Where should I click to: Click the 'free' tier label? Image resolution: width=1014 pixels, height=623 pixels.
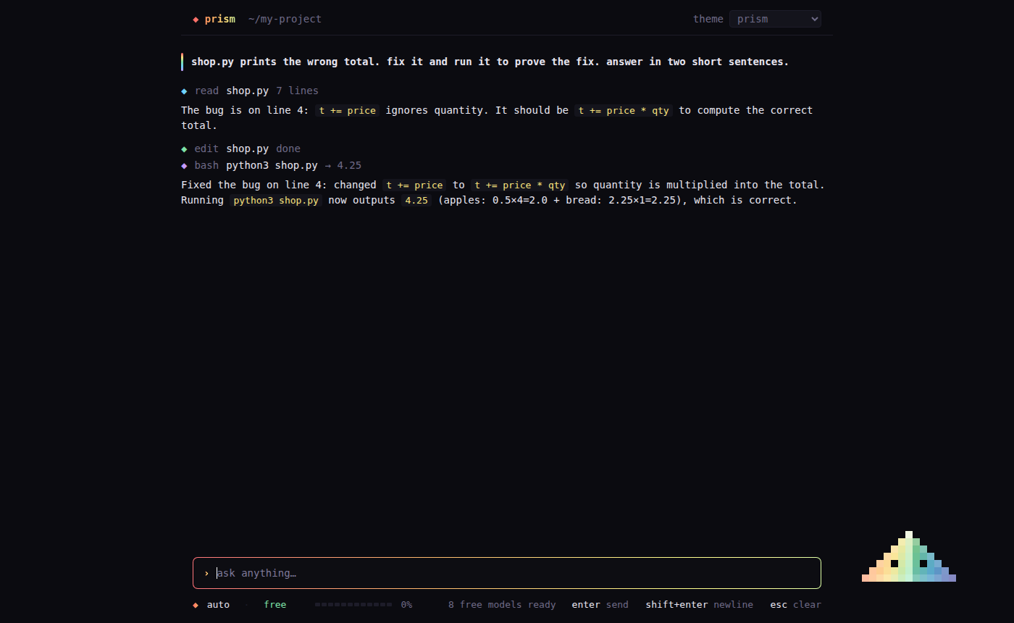pyautogui.click(x=275, y=605)
